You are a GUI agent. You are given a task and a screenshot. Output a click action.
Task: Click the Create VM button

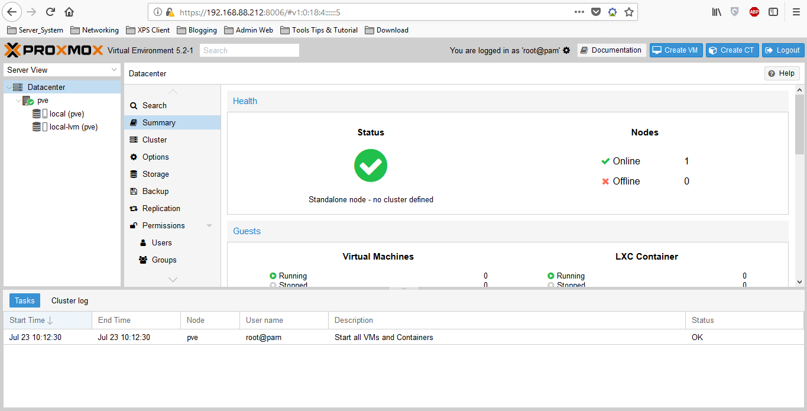(676, 50)
